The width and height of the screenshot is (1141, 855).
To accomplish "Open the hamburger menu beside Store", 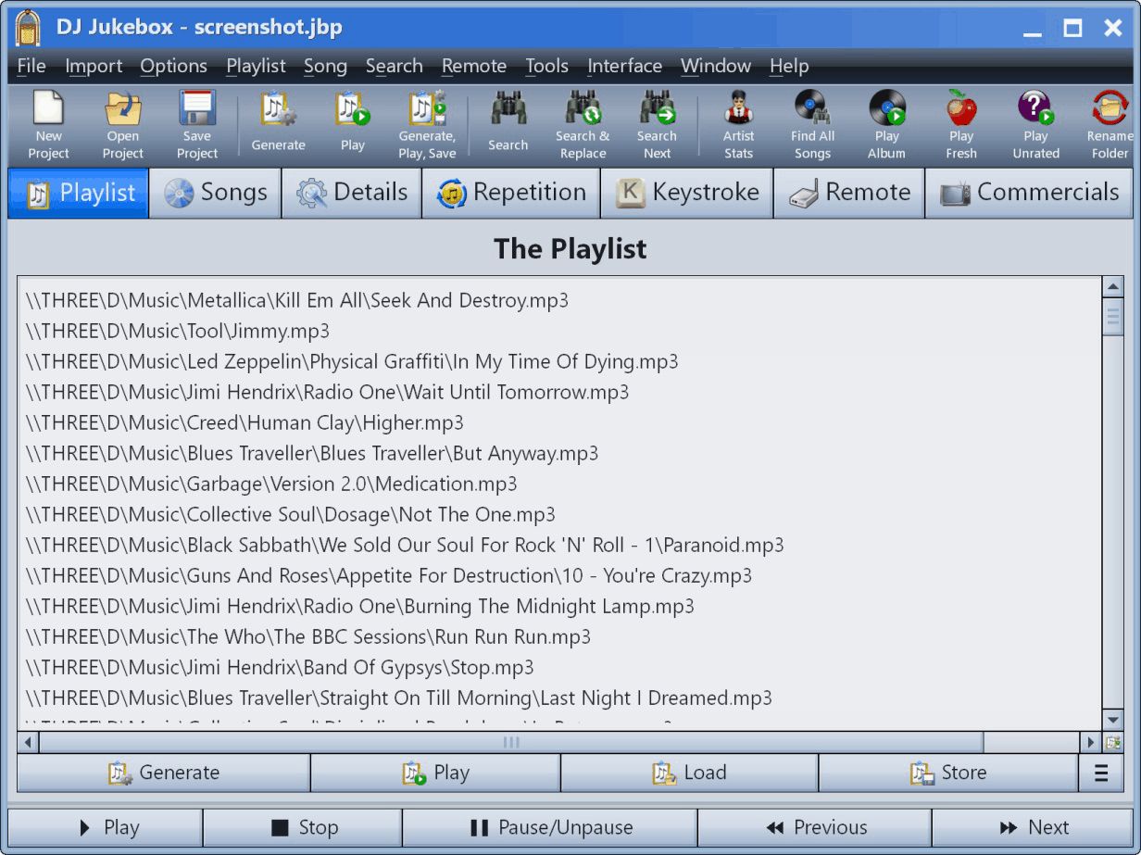I will pos(1101,773).
